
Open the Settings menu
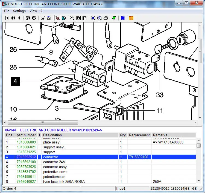[x=19, y=11]
